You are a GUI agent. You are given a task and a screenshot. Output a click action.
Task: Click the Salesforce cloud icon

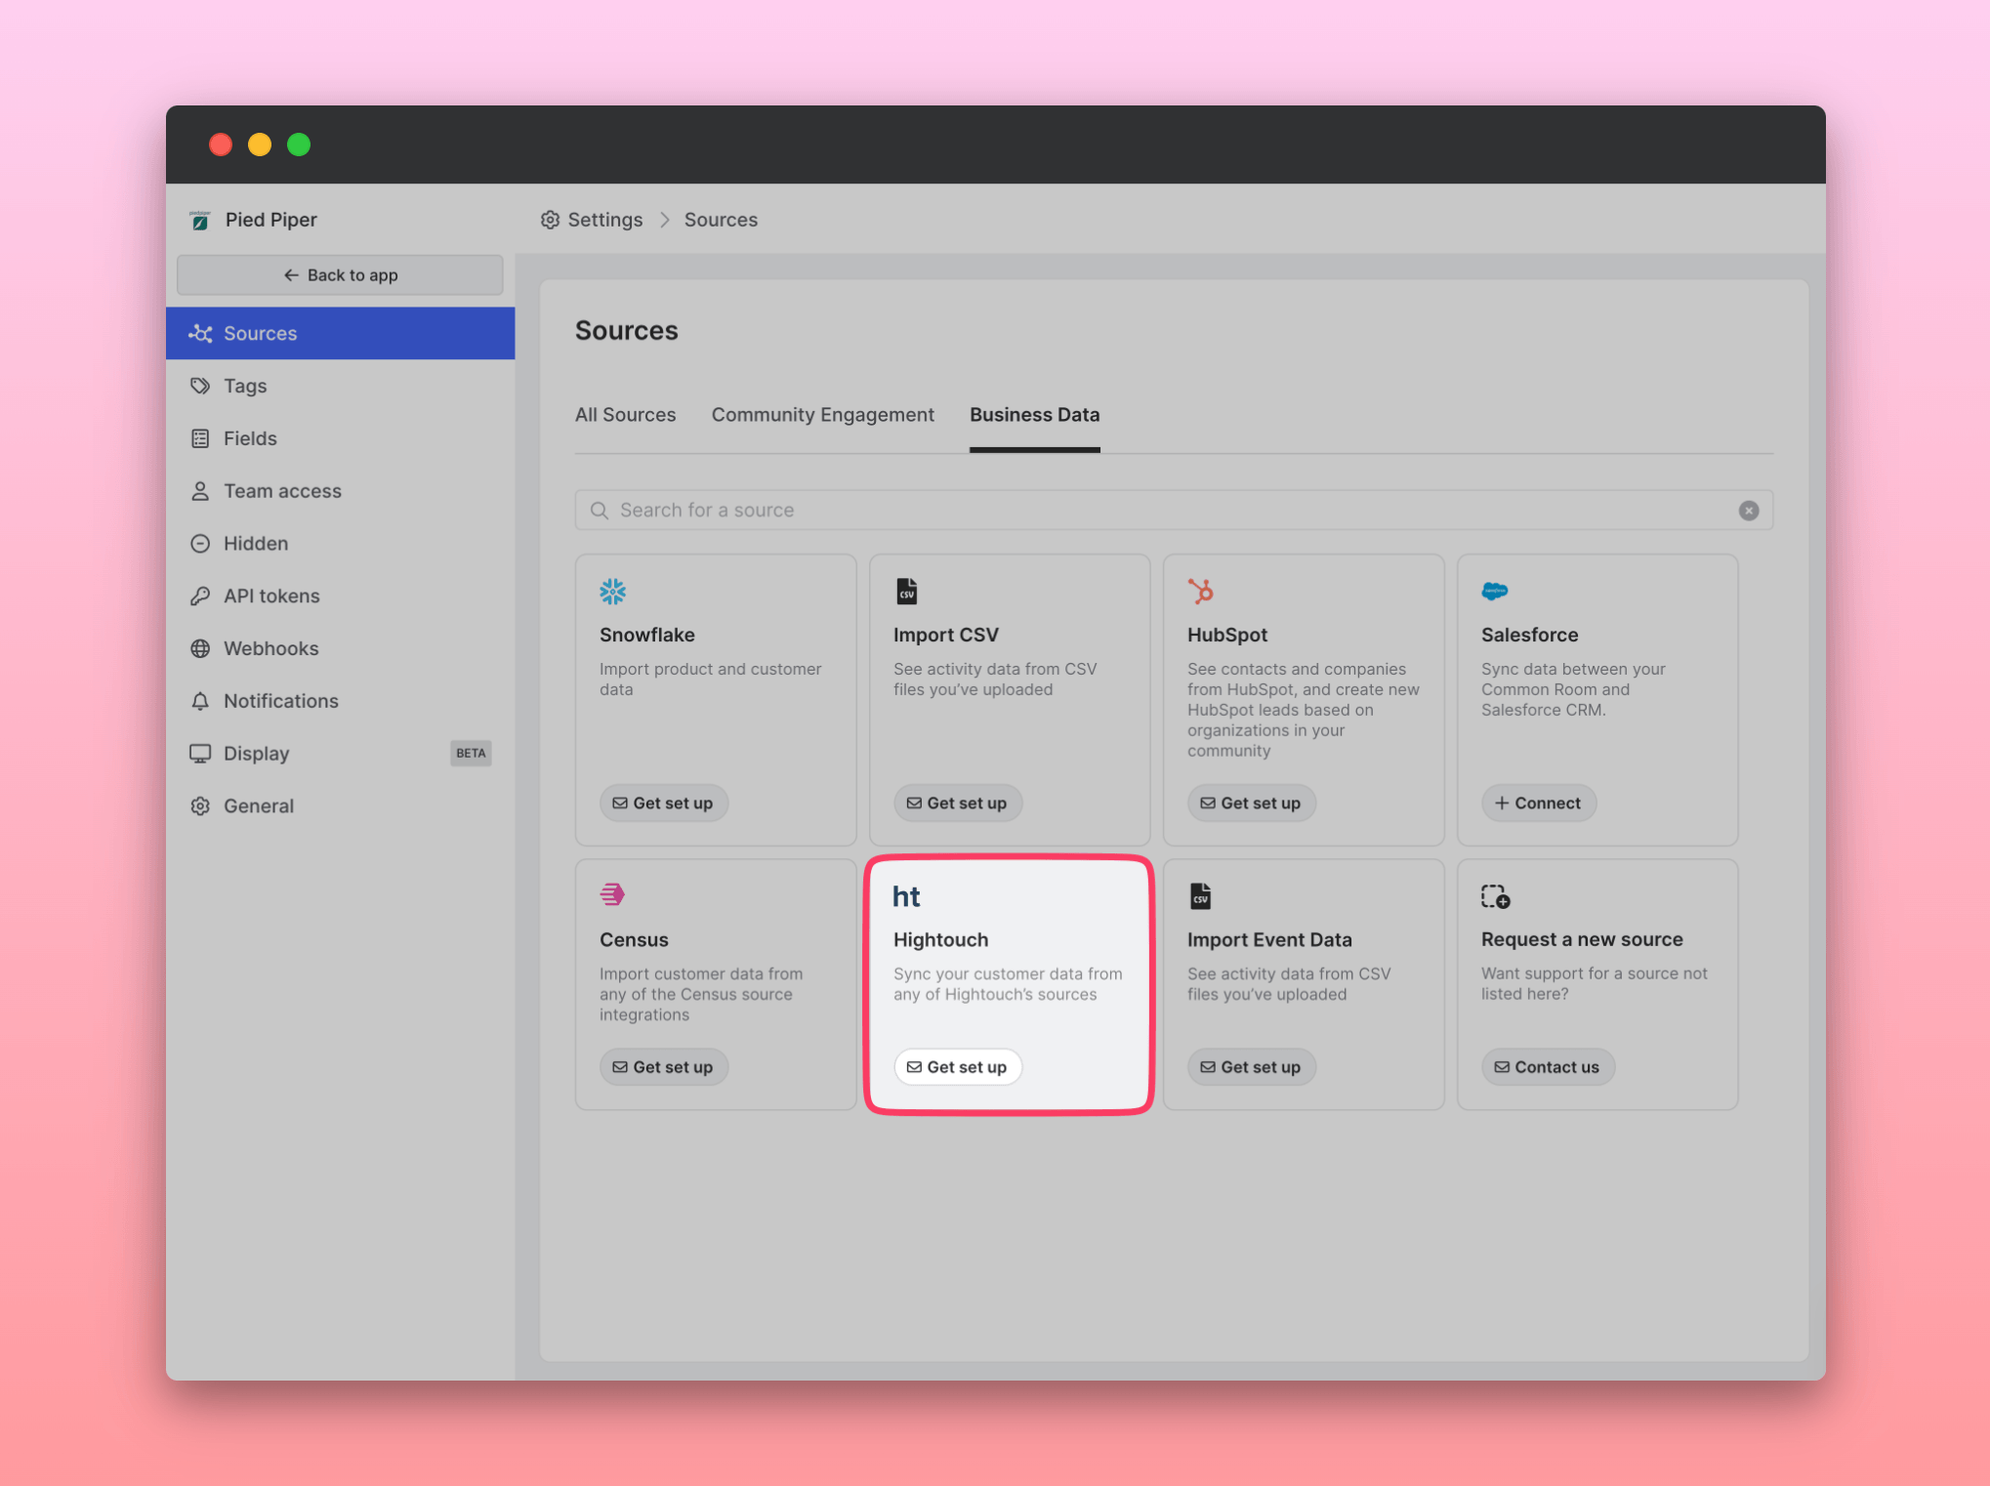click(x=1494, y=591)
